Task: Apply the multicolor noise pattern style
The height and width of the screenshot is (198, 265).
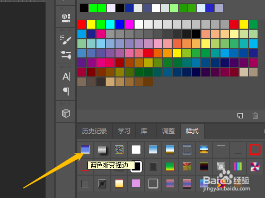Action: tap(119, 150)
